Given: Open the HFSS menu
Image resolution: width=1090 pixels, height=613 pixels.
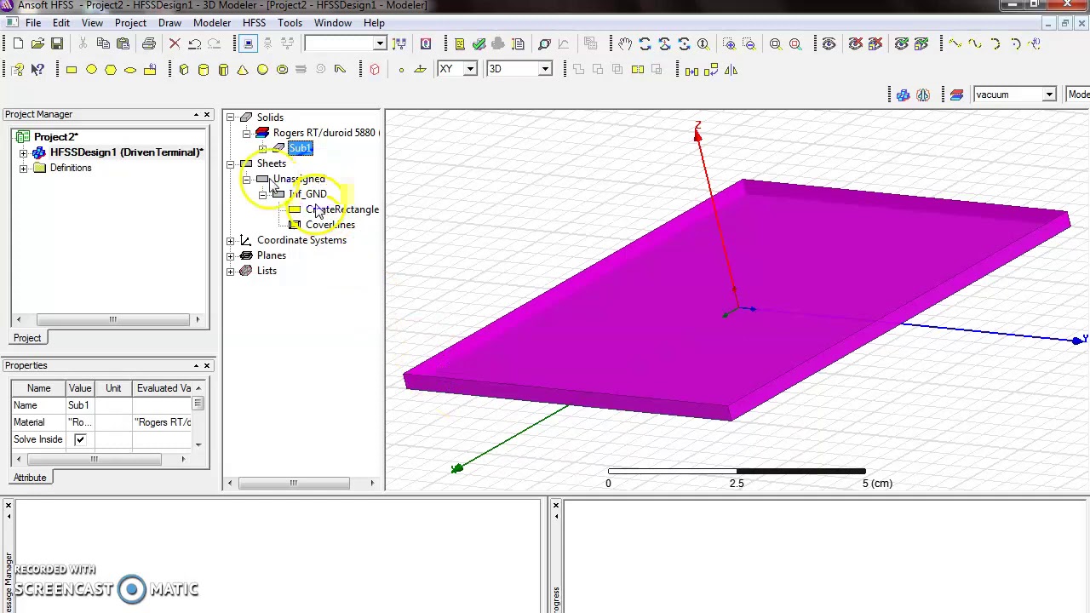Looking at the screenshot, I should coord(254,23).
